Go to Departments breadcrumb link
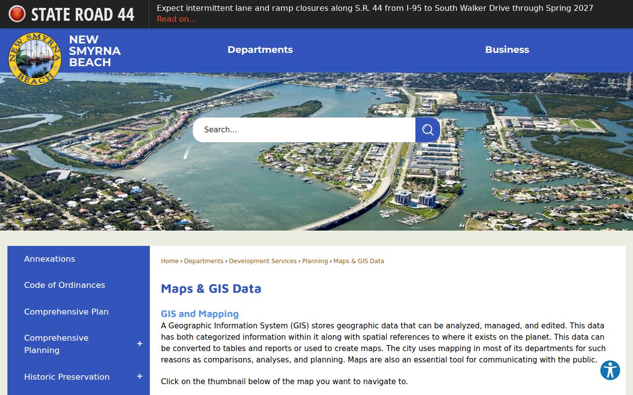This screenshot has width=633, height=395. 204,261
